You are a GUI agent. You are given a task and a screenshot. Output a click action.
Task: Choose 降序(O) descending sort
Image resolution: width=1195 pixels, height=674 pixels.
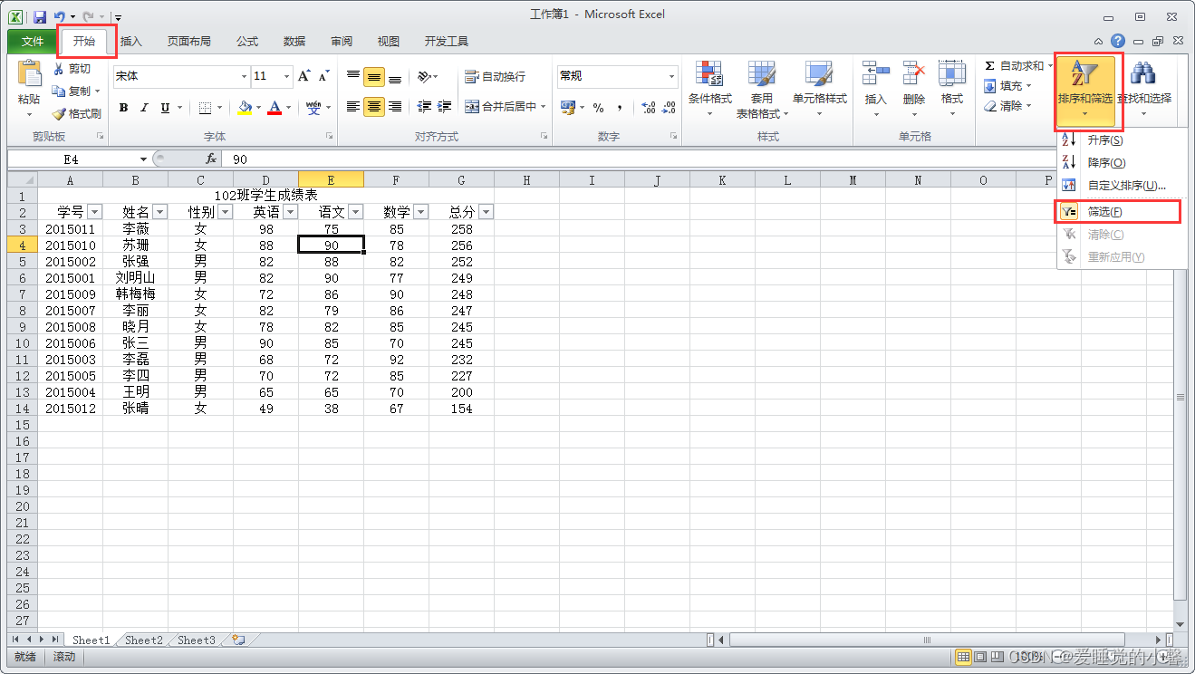[1122, 163]
